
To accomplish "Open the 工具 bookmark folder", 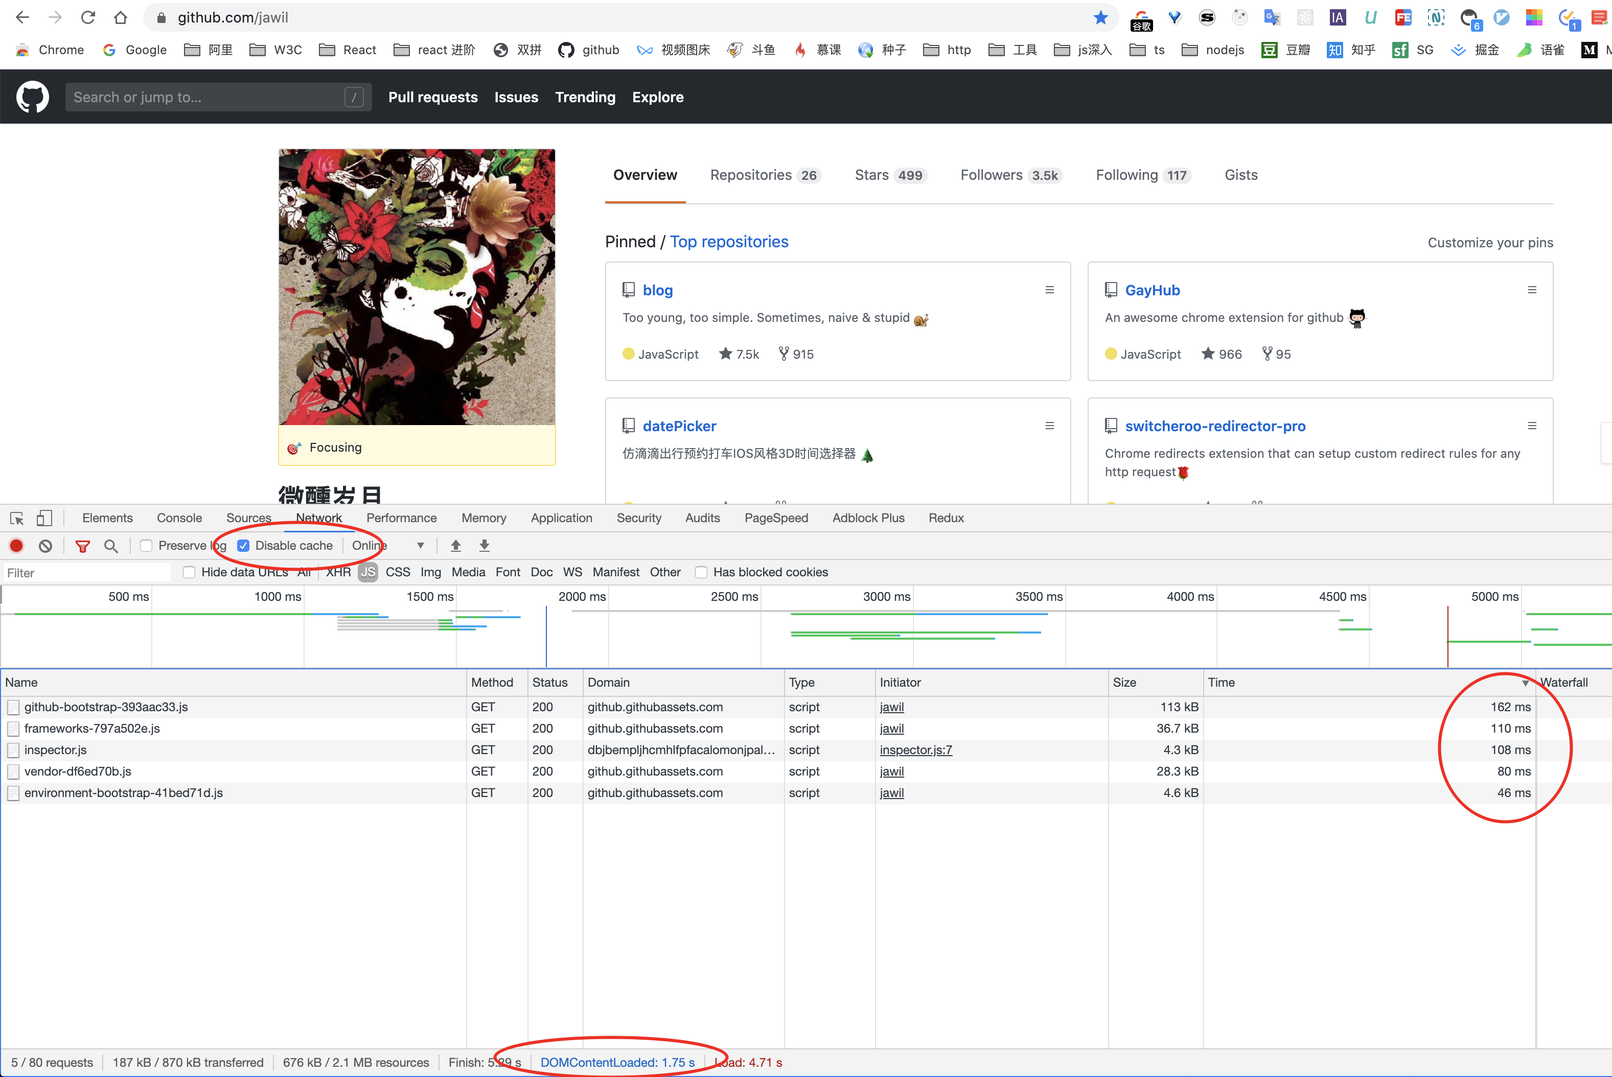I will 1013,50.
